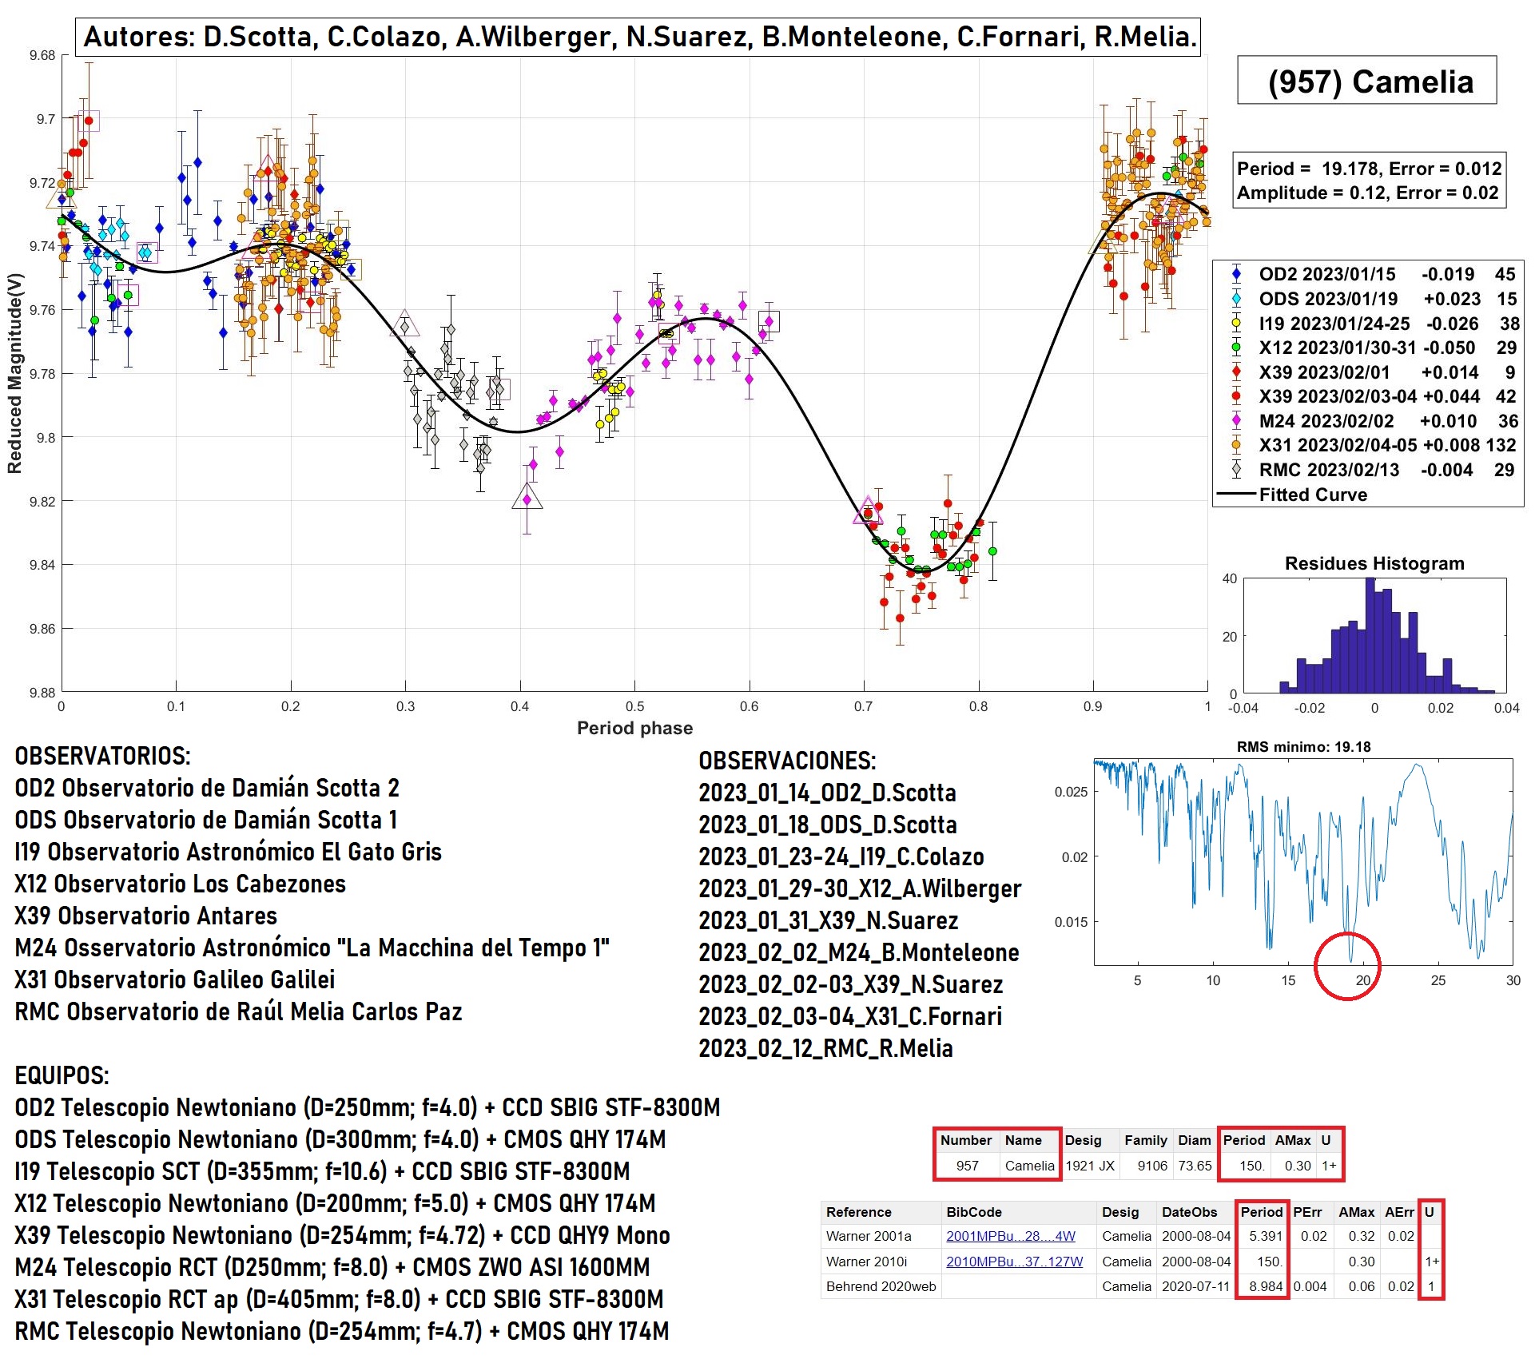
Task: Click the OD2 2023/01/15 legend entry
Action: [x=1368, y=274]
